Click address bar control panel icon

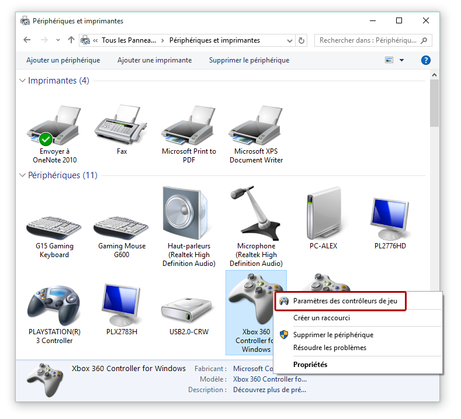pyautogui.click(x=85, y=40)
